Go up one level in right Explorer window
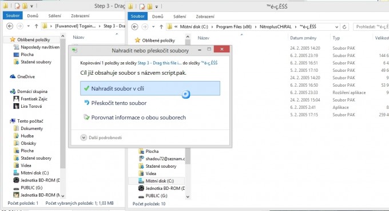 161,27
